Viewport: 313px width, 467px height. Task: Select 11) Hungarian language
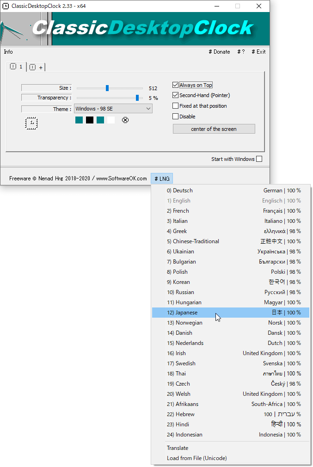(231, 302)
